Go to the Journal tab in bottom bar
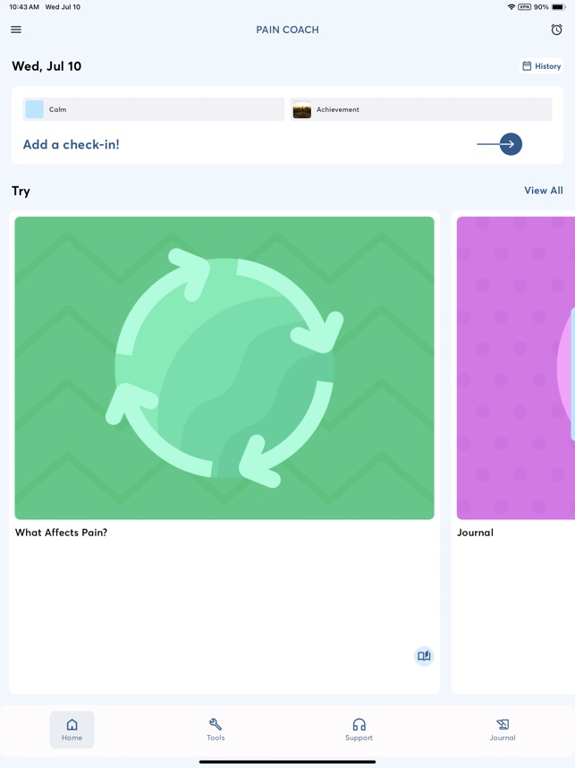Image resolution: width=575 pixels, height=768 pixels. pos(503,730)
